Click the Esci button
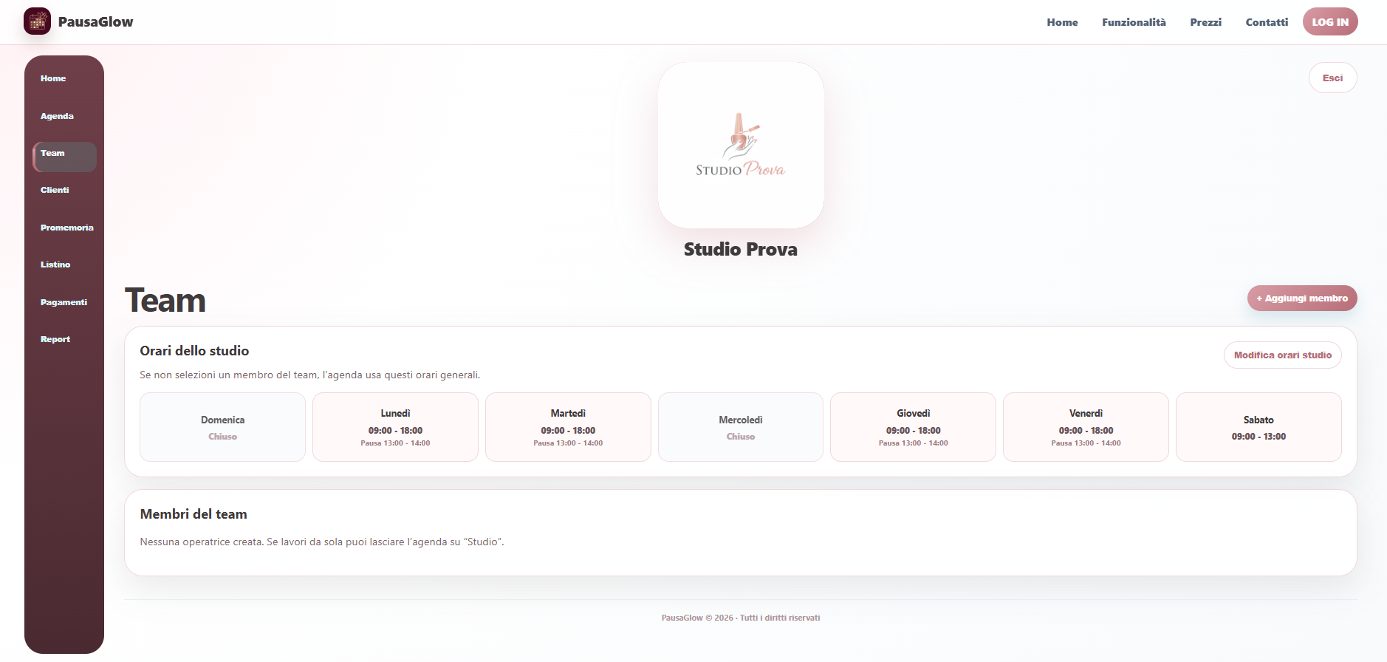Screen dimensions: 1387x662 pos(1332,78)
